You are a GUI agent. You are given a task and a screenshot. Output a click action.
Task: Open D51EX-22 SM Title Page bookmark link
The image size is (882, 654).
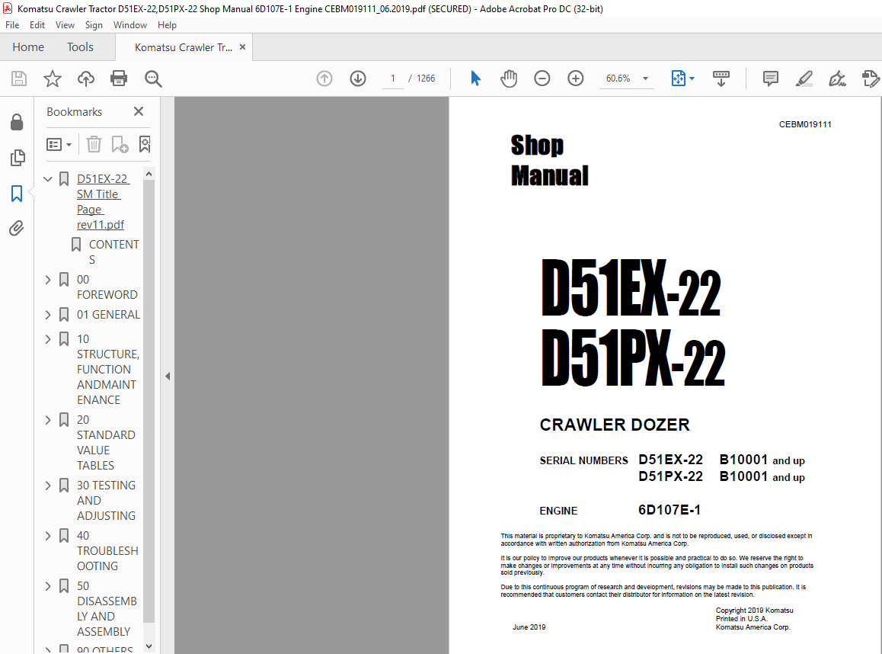click(x=103, y=201)
